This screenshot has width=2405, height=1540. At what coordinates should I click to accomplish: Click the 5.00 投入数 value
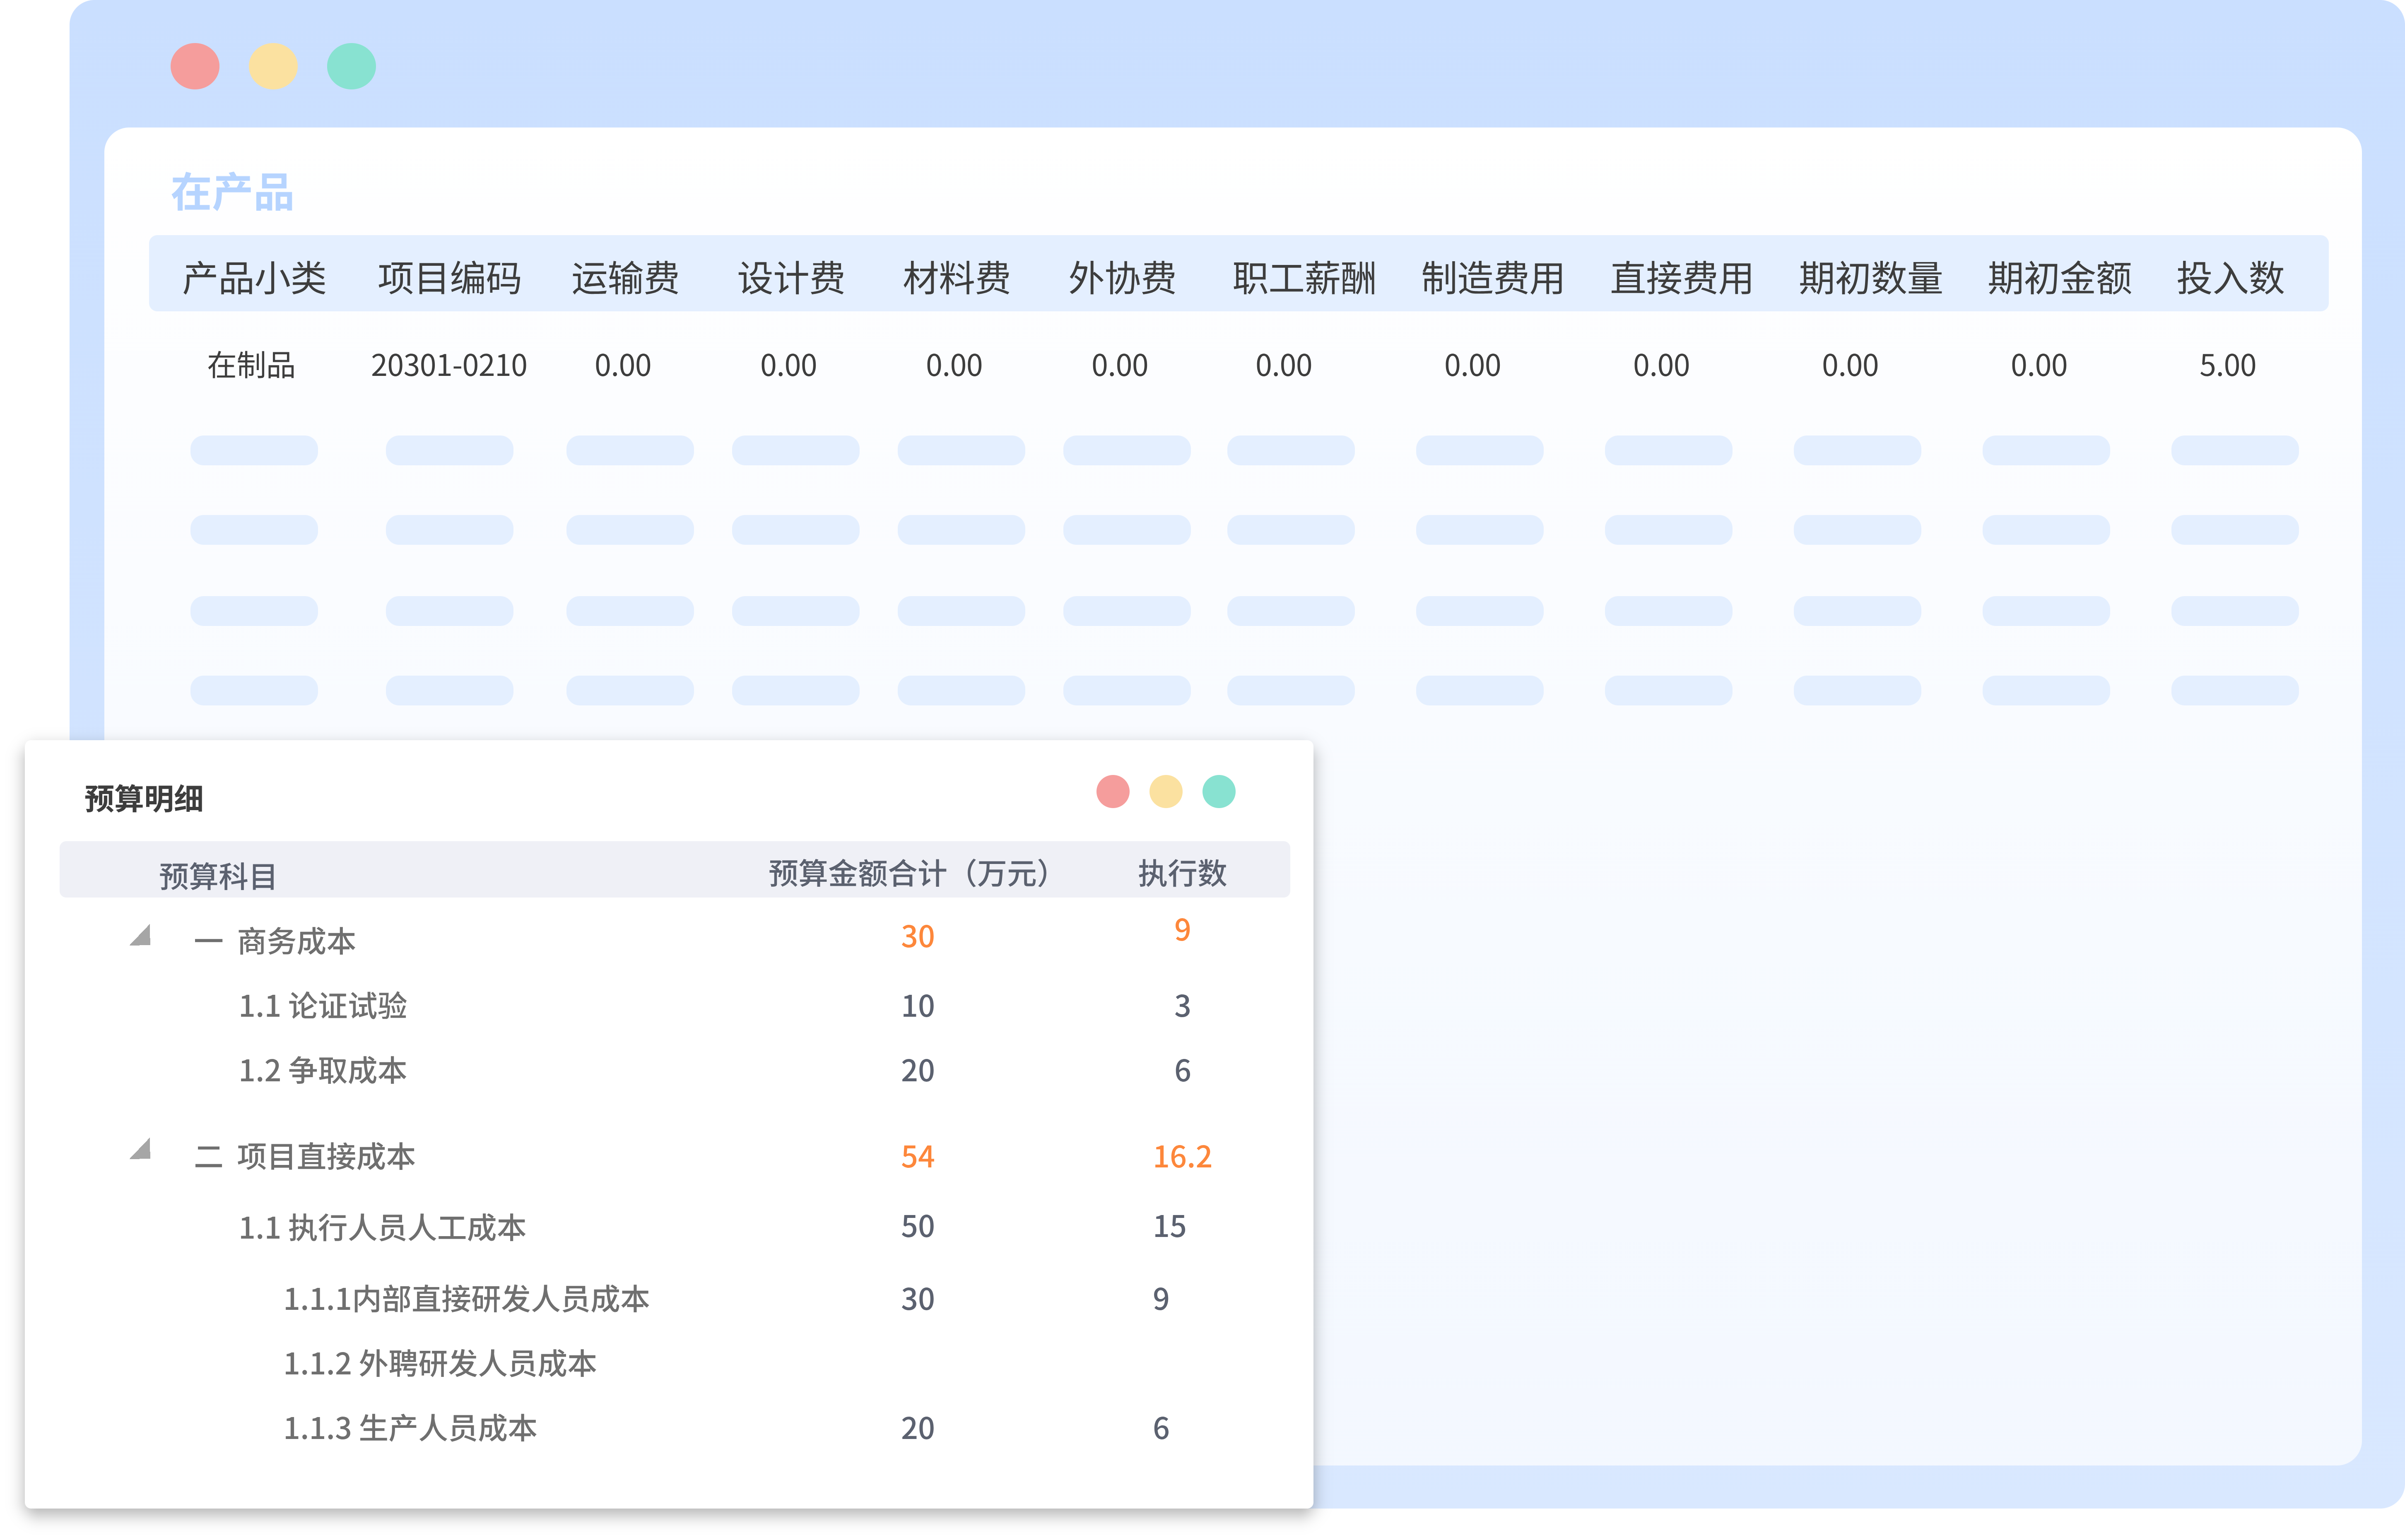click(2228, 366)
